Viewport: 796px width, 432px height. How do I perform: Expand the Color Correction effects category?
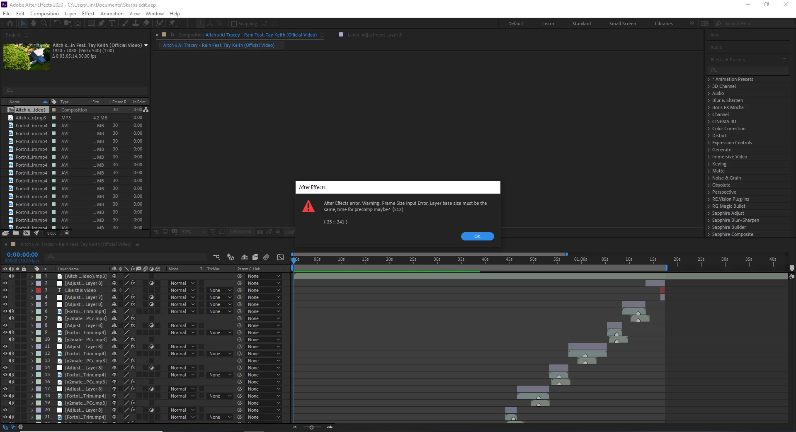(709, 129)
